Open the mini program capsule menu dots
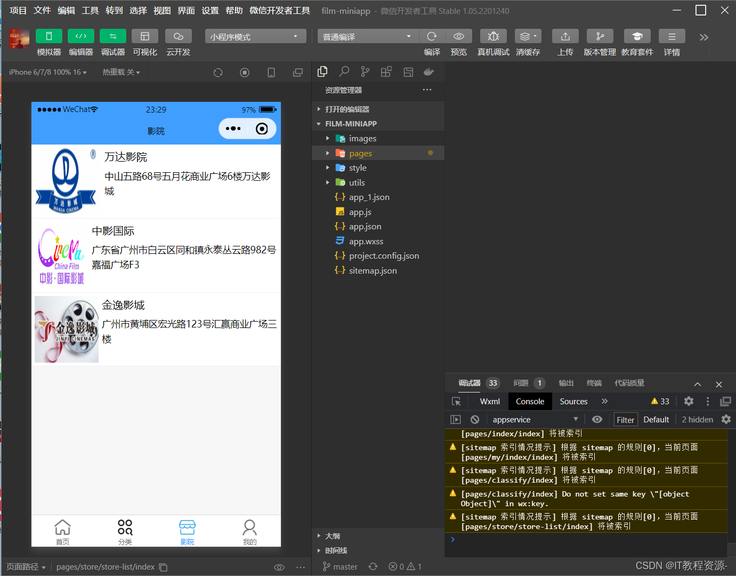736x576 pixels. [233, 129]
